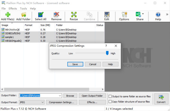
Task: Click the '3 / 4 images selected' status text
Action: (x=119, y=109)
